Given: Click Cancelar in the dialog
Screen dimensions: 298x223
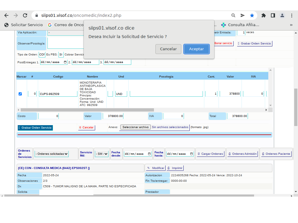Looking at the screenshot, I should coord(168,49).
